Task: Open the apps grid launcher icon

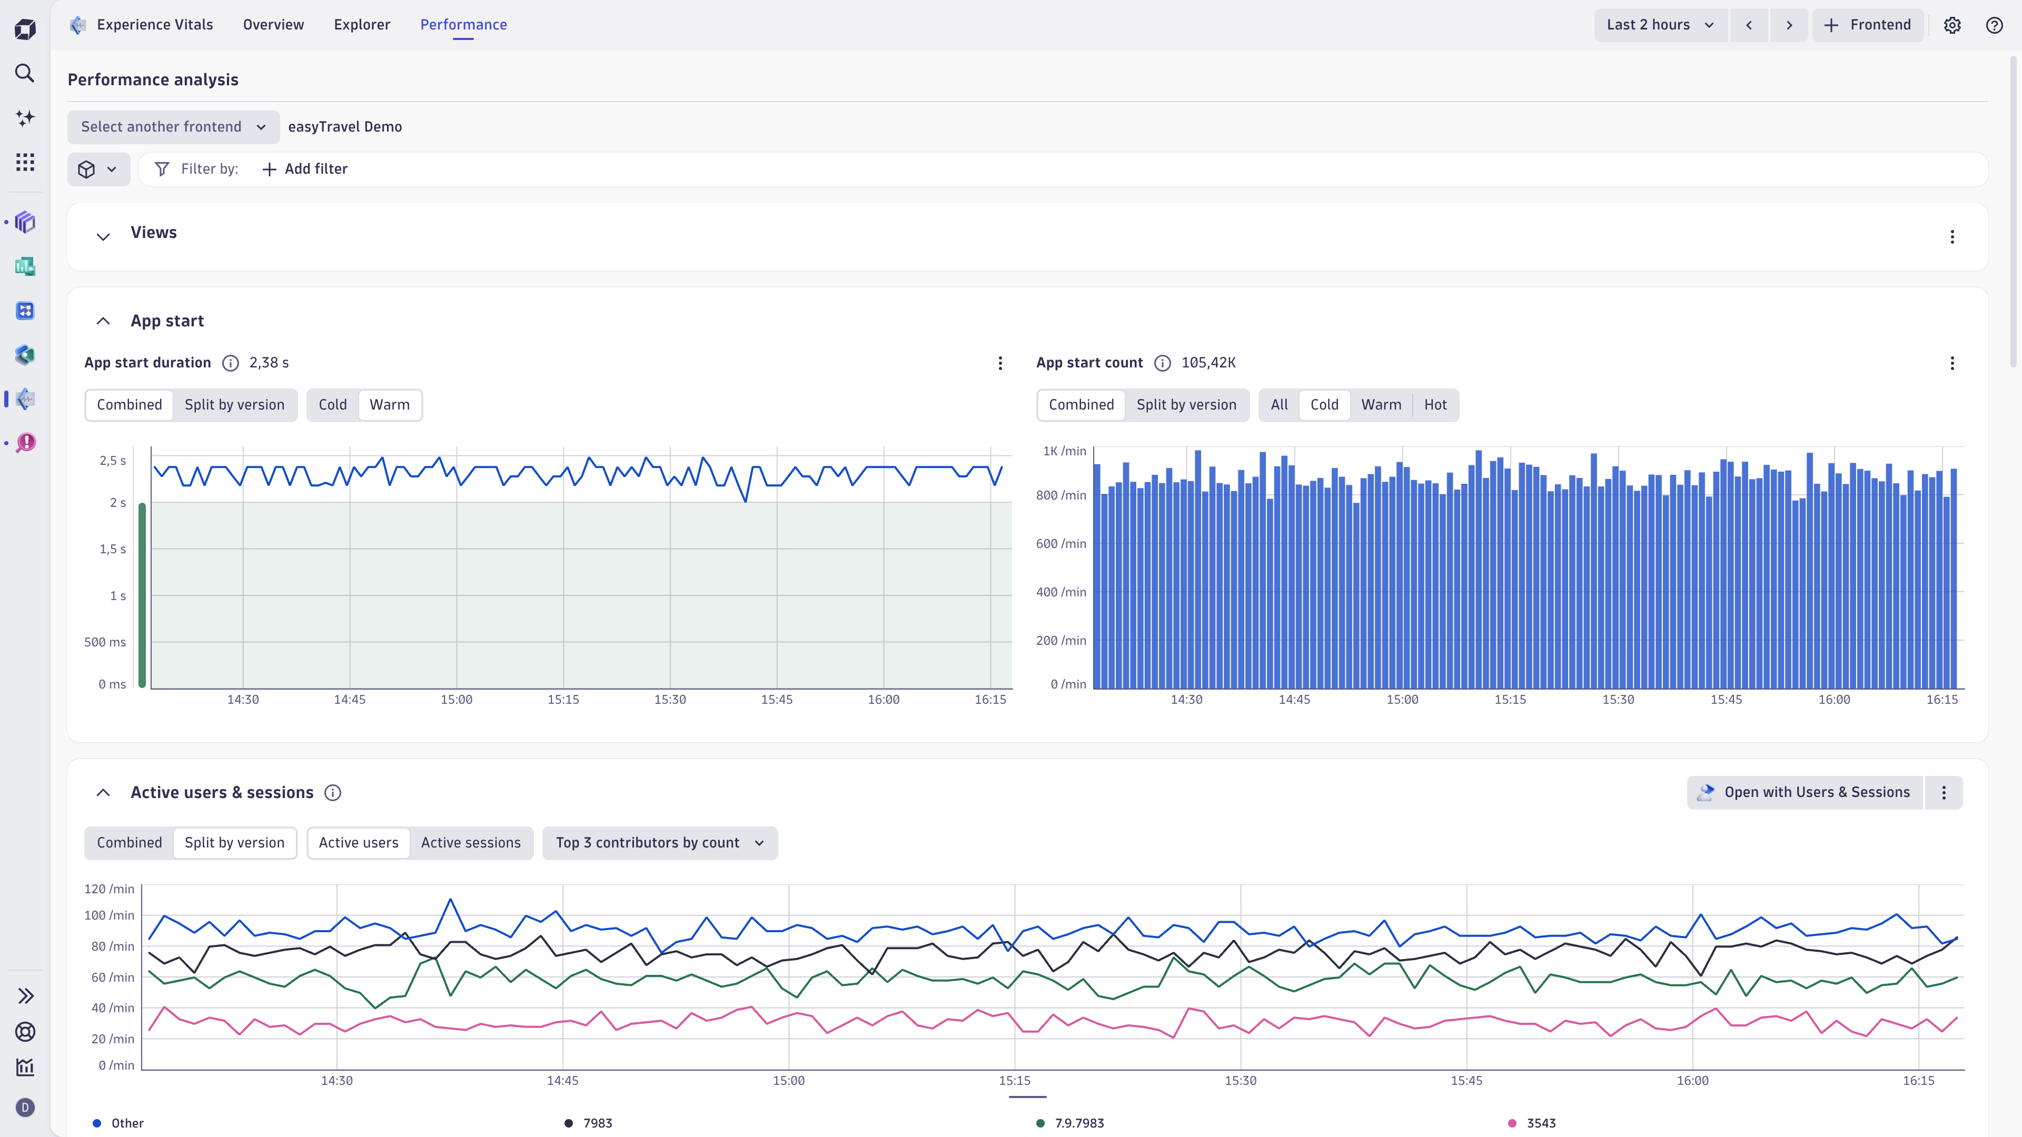Action: pyautogui.click(x=25, y=163)
